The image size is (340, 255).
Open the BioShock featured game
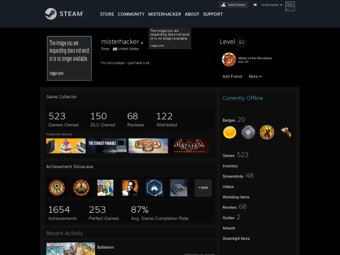coord(148,146)
